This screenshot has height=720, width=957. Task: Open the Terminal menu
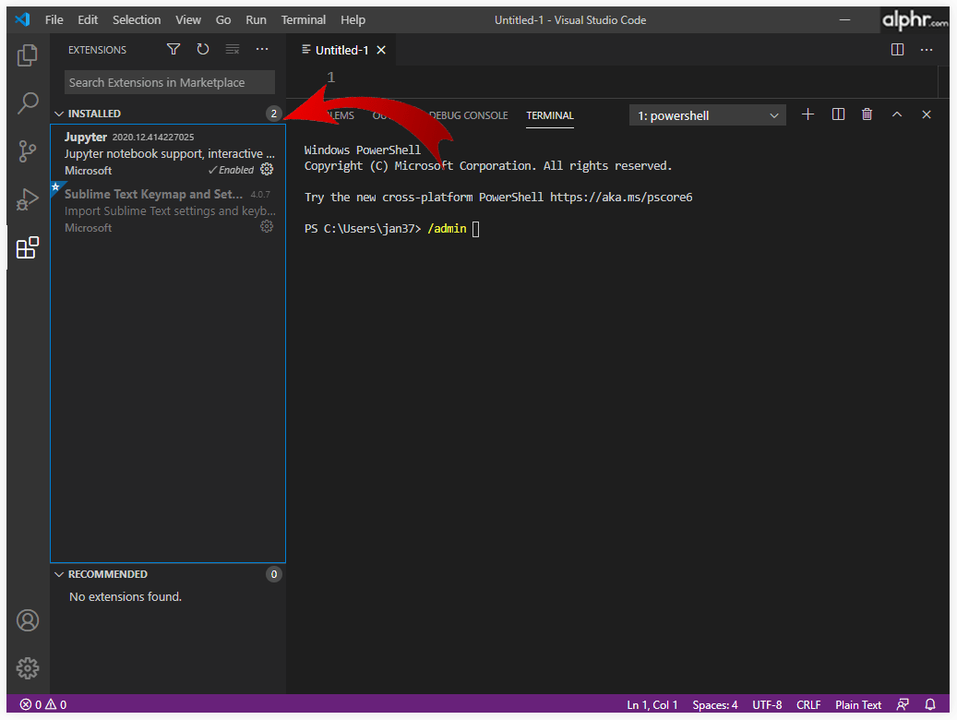[303, 19]
